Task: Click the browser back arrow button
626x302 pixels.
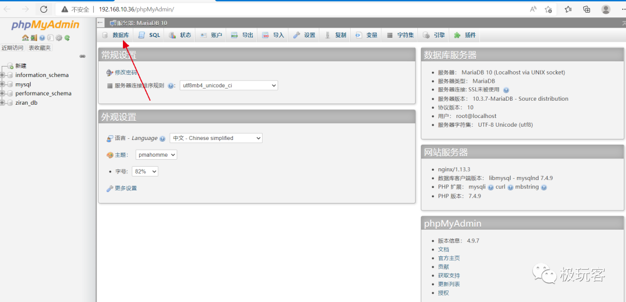Action: (7, 9)
